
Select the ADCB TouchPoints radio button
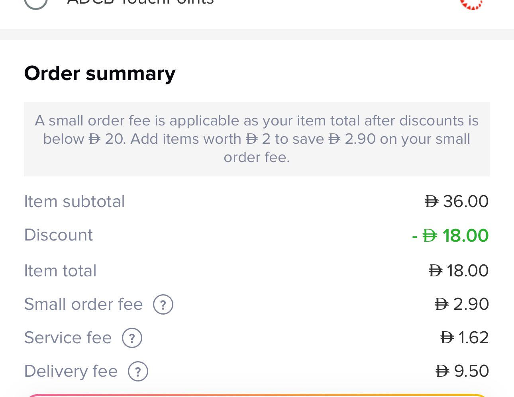point(36,2)
